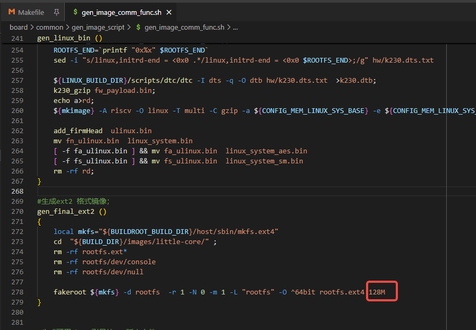Unpin the Makefile tab pin icon
The height and width of the screenshot is (330, 476).
click(x=56, y=12)
